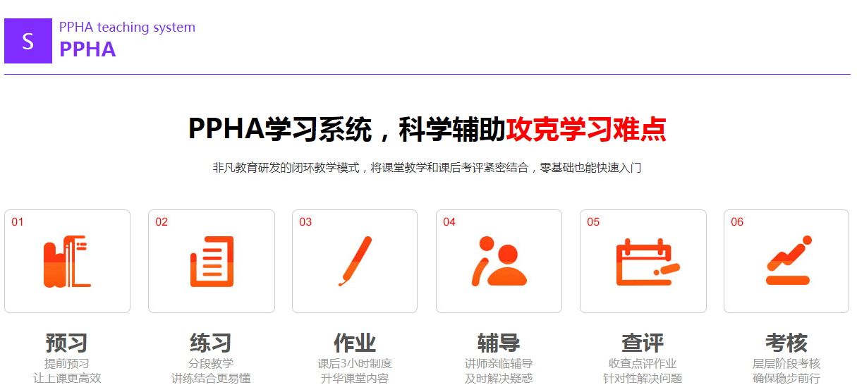The height and width of the screenshot is (385, 857).
Task: Click the 收查点评作业 description line
Action: pyautogui.click(x=643, y=364)
